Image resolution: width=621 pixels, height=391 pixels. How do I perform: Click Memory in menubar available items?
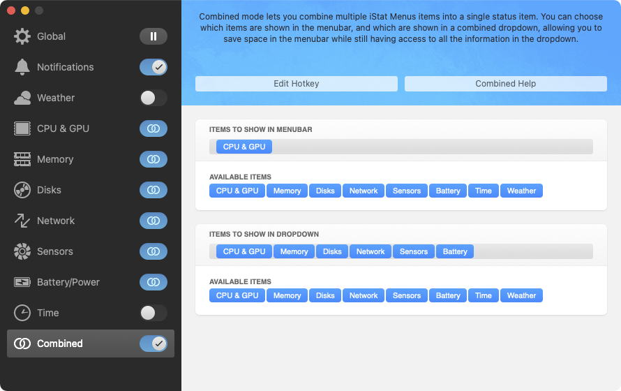287,191
